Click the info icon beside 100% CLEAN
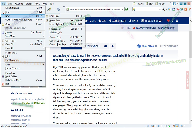This screenshot has width=192, height=128. point(156,46)
